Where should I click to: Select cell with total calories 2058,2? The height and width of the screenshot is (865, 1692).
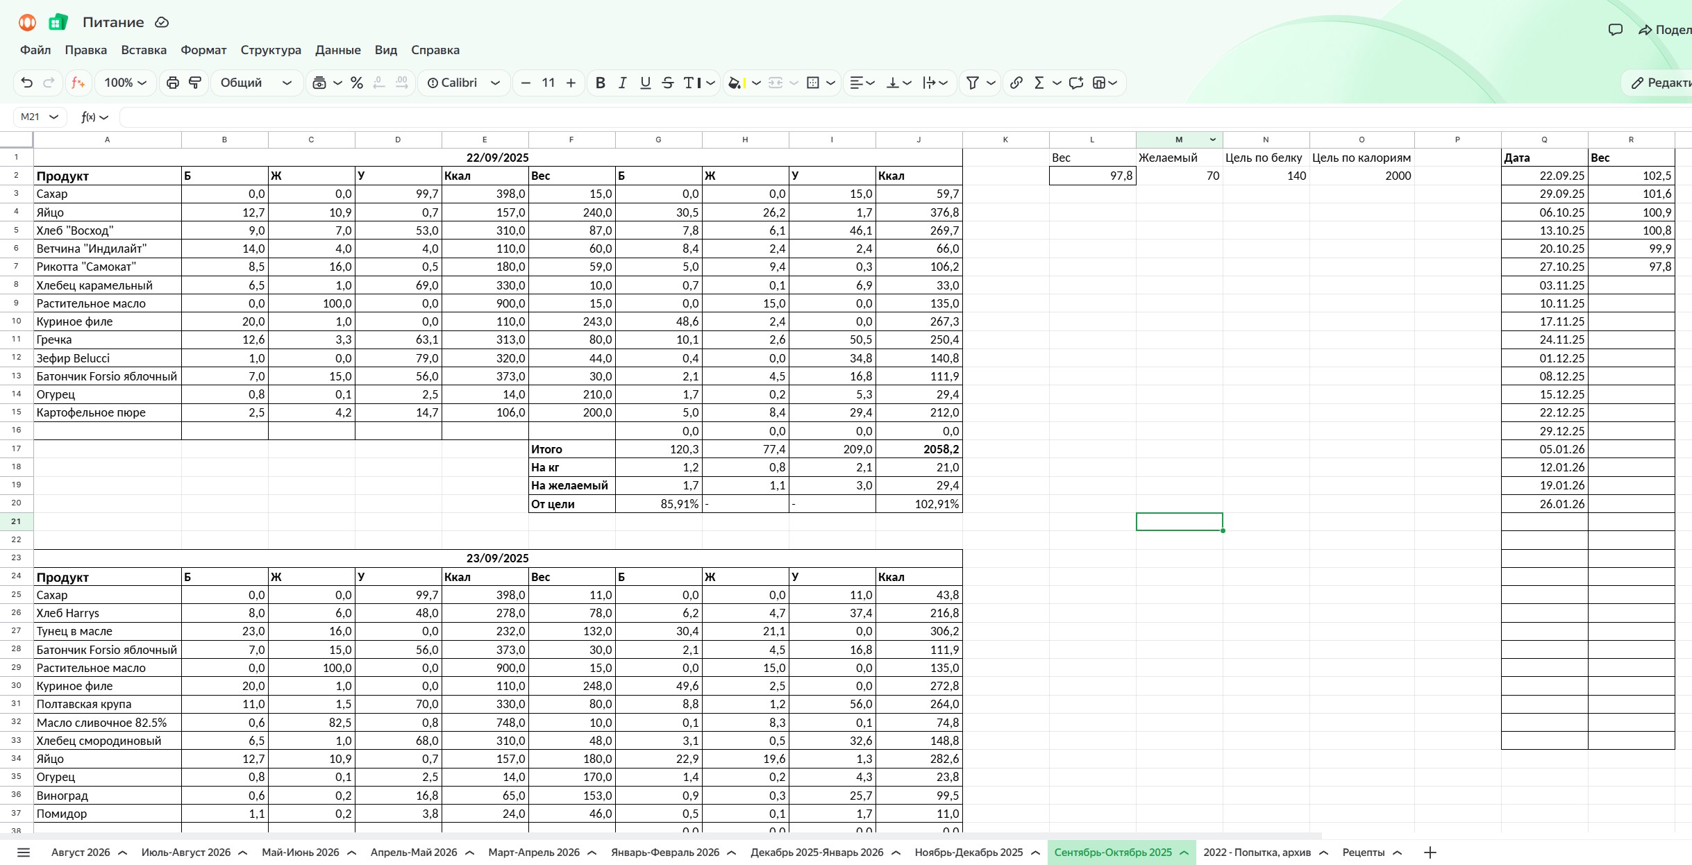(919, 449)
